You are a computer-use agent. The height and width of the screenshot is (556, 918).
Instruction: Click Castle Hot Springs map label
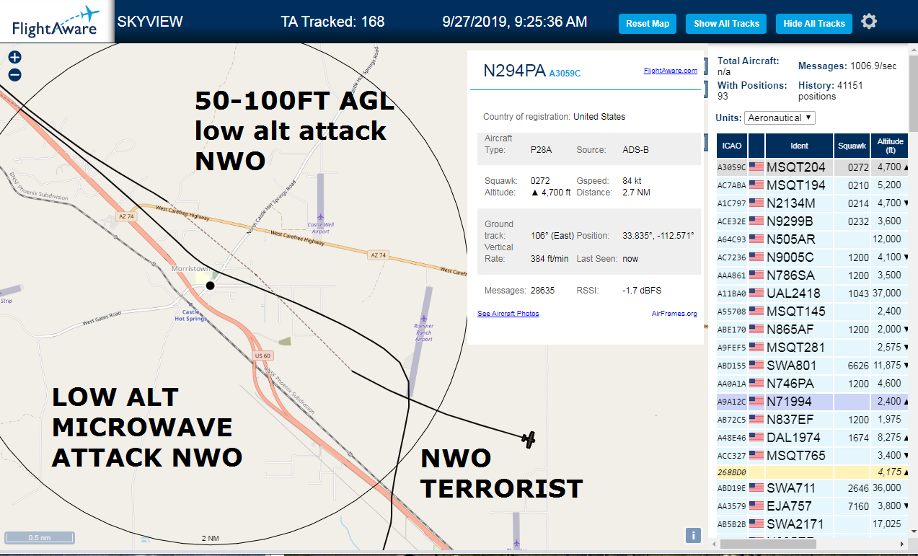point(190,315)
